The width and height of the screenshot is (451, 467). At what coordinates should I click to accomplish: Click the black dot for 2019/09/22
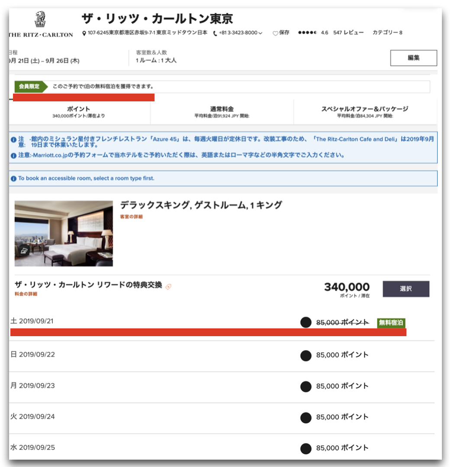pyautogui.click(x=306, y=356)
